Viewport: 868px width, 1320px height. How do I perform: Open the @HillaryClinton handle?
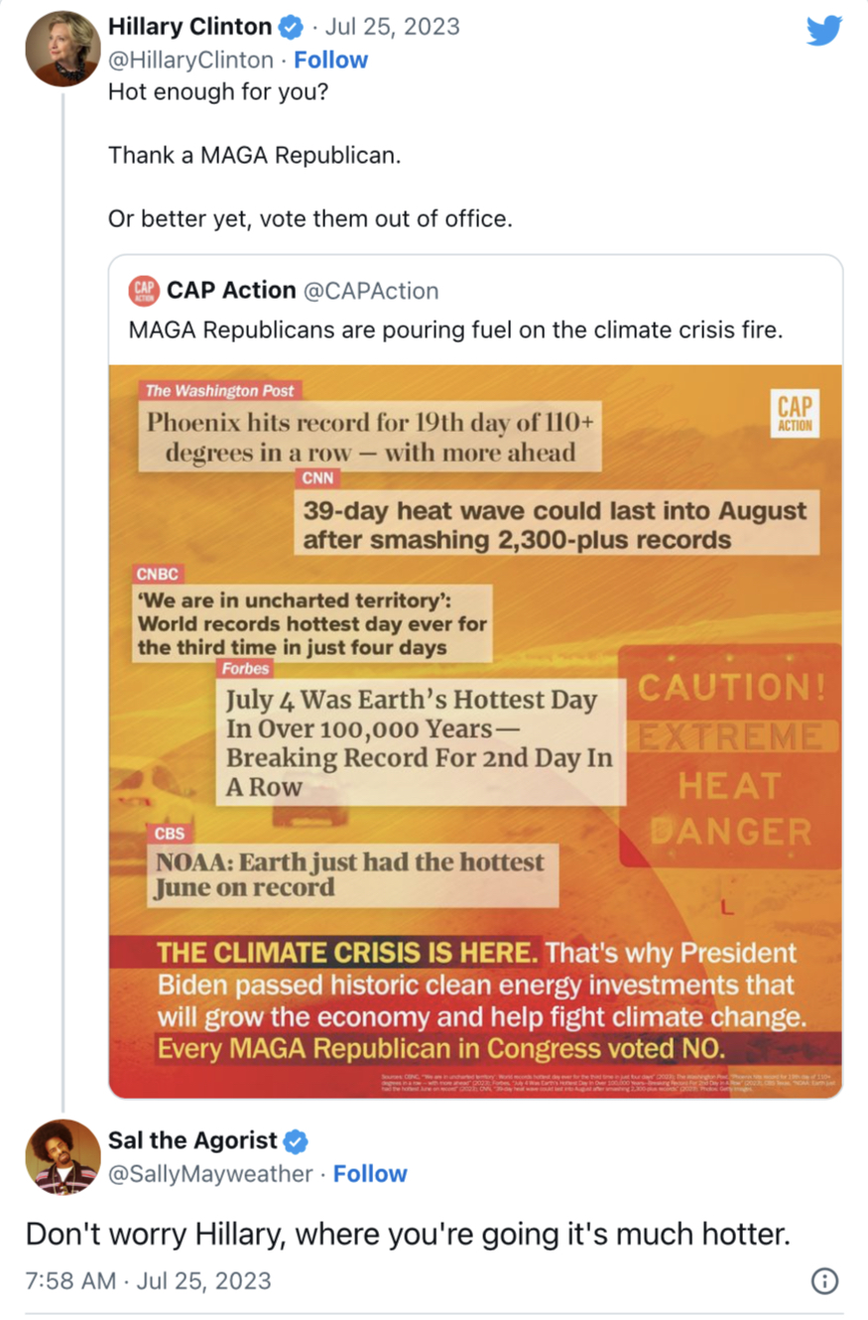coord(190,60)
